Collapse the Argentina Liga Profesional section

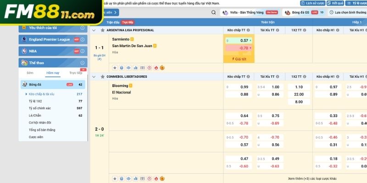coord(94,30)
